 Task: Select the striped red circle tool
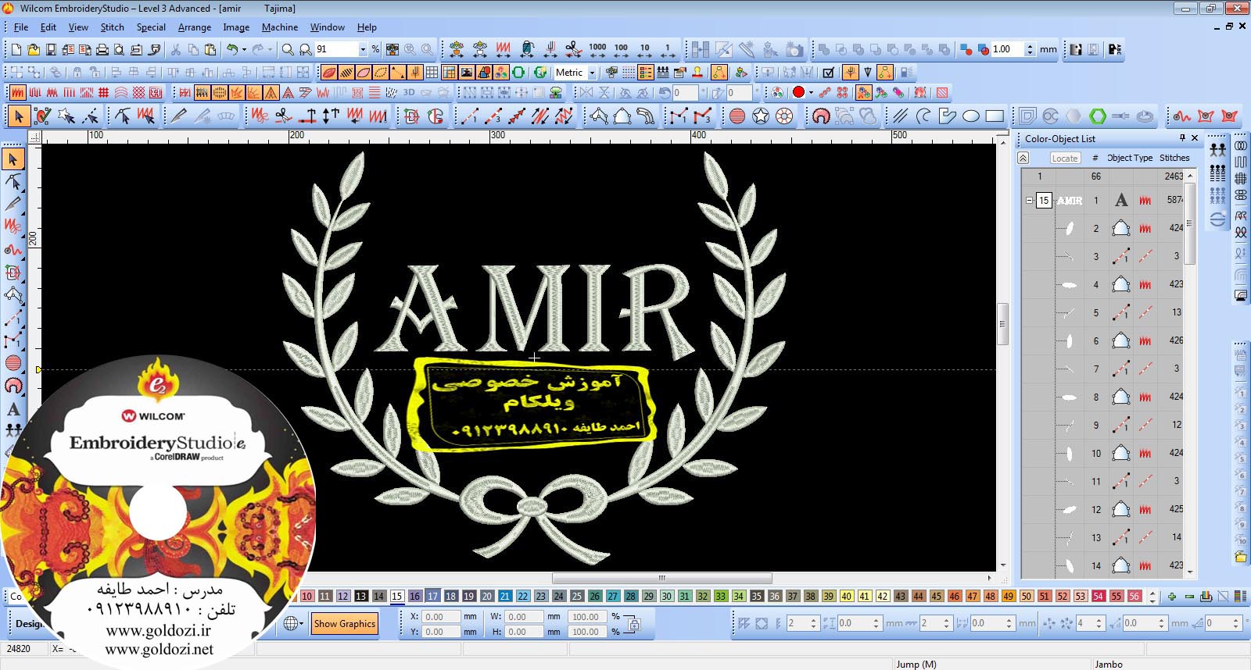pos(737,116)
